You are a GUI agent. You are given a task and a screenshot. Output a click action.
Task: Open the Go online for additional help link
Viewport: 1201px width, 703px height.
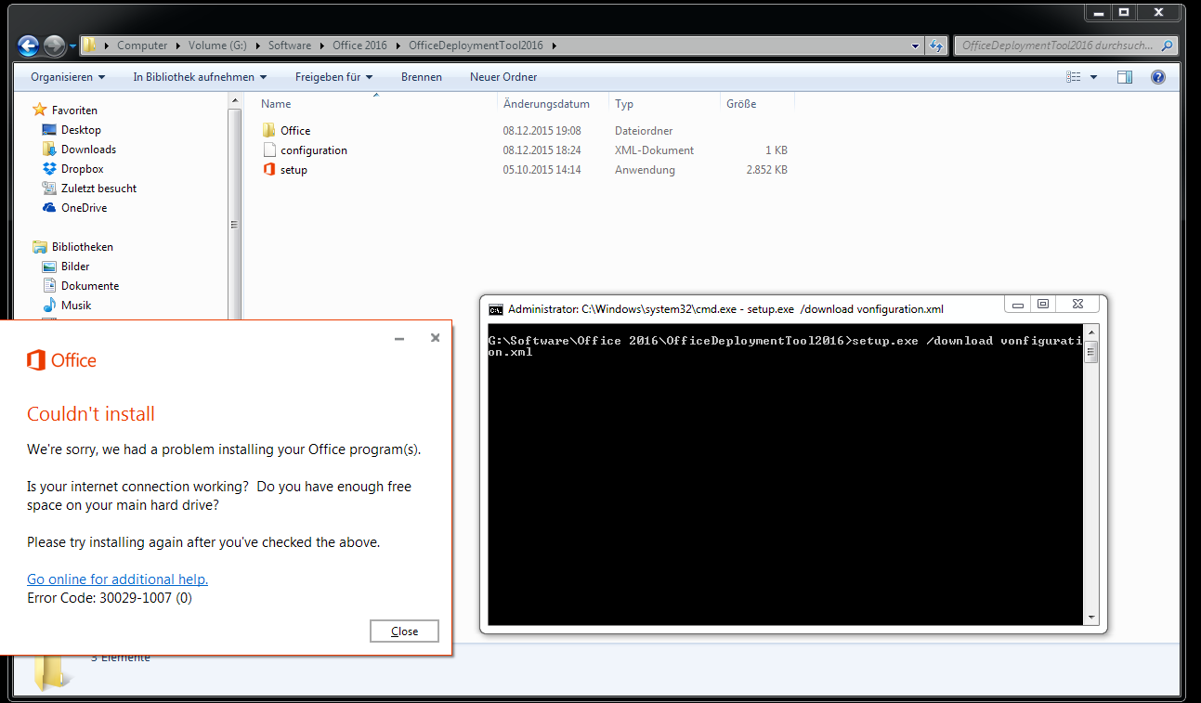(x=117, y=579)
